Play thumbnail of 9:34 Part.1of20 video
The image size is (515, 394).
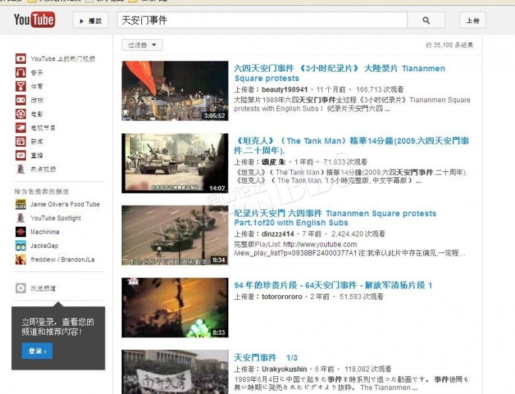[x=175, y=235]
